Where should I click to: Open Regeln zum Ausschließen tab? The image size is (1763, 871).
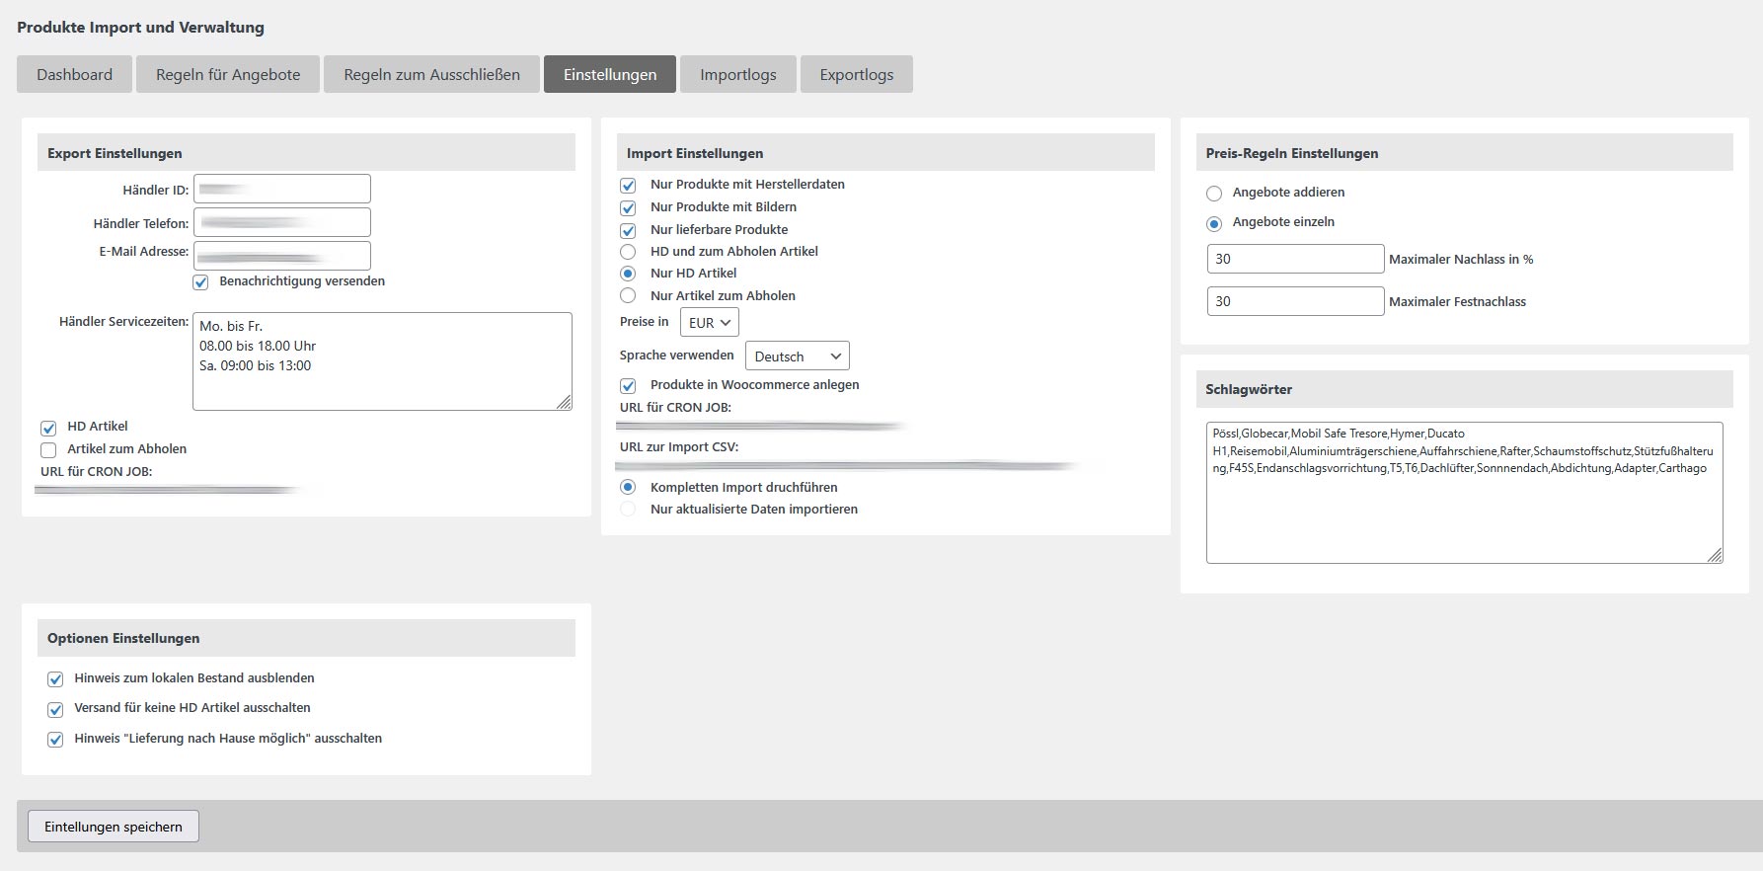click(431, 74)
